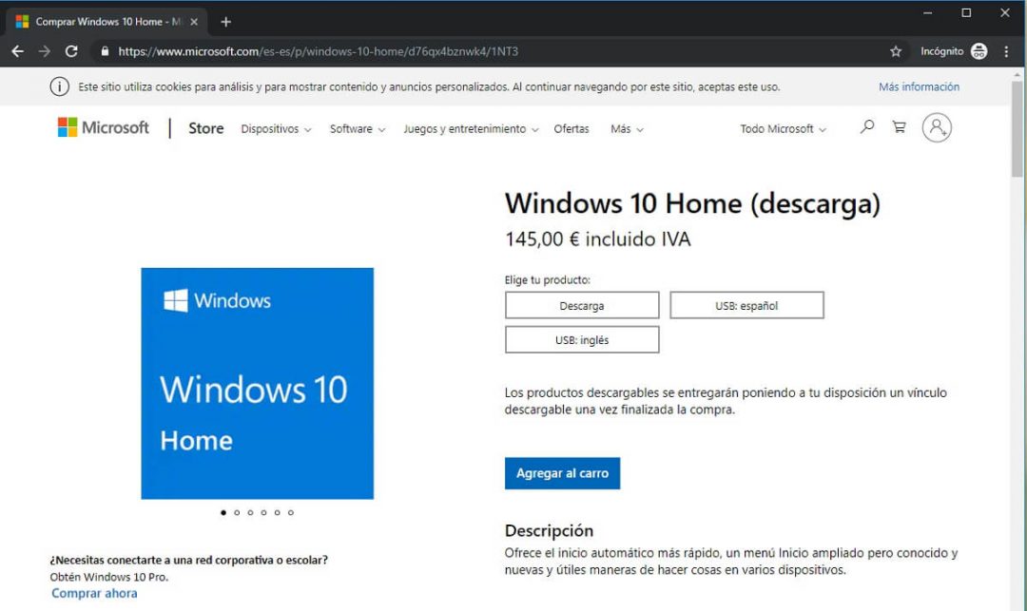Screen dimensions: 1027x611
Task: Select the Descarga product option
Action: [581, 305]
